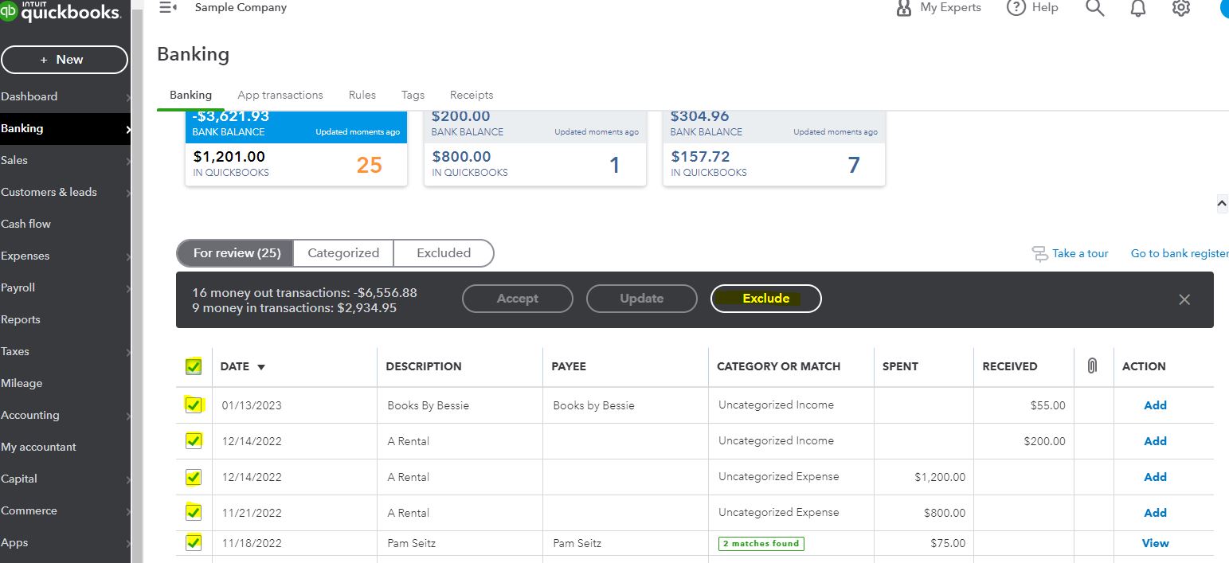Open the Help question mark icon
This screenshot has width=1229, height=563.
pos(1016,8)
